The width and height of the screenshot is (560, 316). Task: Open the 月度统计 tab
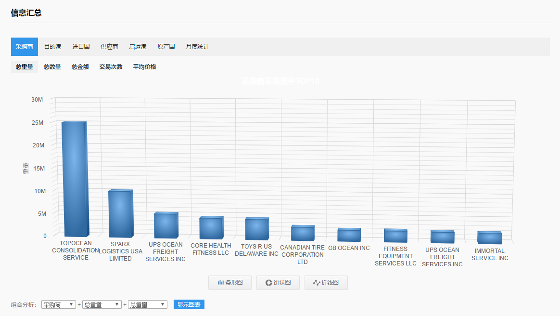[197, 47]
